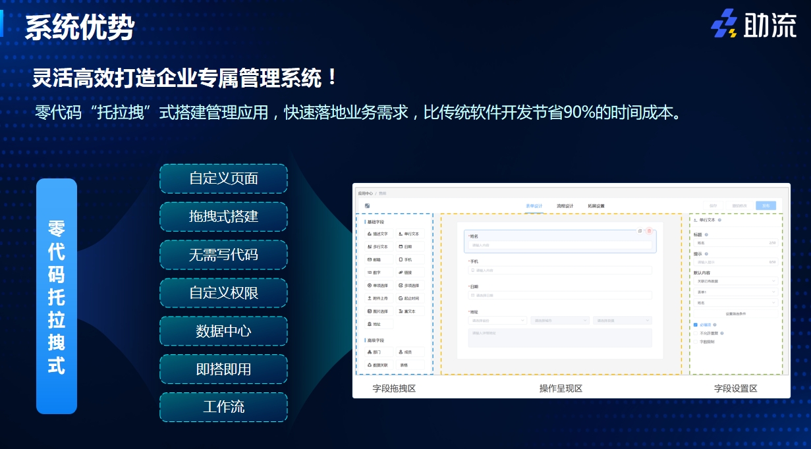The image size is (811, 449).
Task: Select the 手机 field icon
Action: tap(408, 258)
